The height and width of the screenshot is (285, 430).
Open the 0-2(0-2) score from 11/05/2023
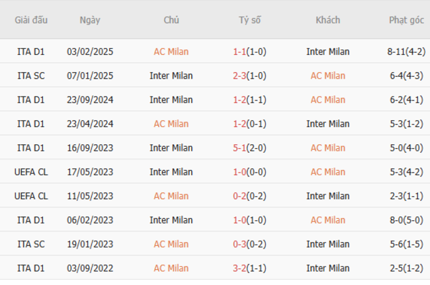249,196
